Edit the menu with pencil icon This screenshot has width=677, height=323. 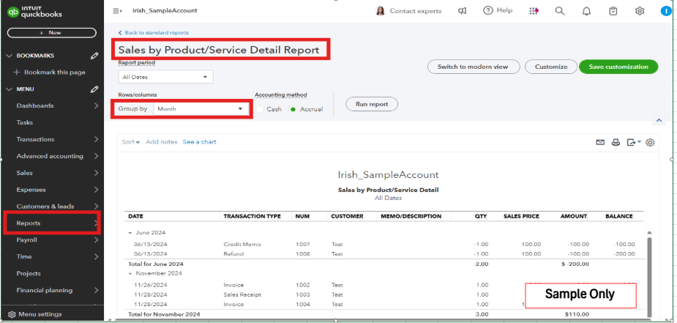pyautogui.click(x=94, y=89)
